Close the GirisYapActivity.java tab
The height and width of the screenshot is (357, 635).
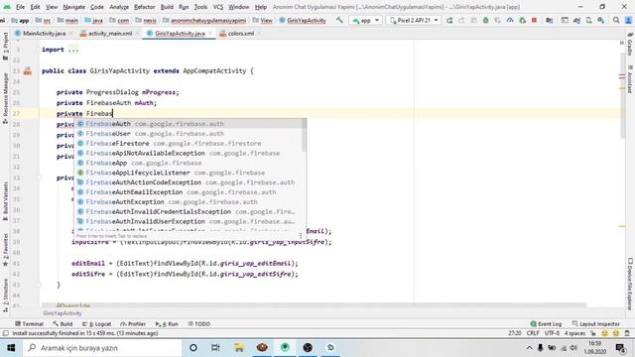210,34
